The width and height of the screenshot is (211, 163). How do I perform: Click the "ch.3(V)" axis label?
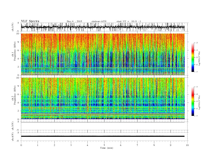(x=13, y=126)
